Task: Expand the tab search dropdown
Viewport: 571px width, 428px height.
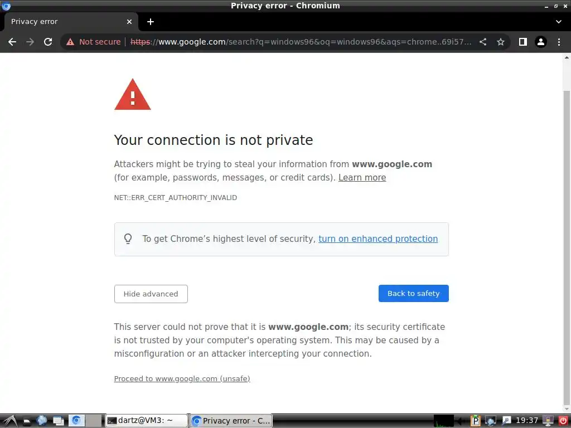Action: 559,22
